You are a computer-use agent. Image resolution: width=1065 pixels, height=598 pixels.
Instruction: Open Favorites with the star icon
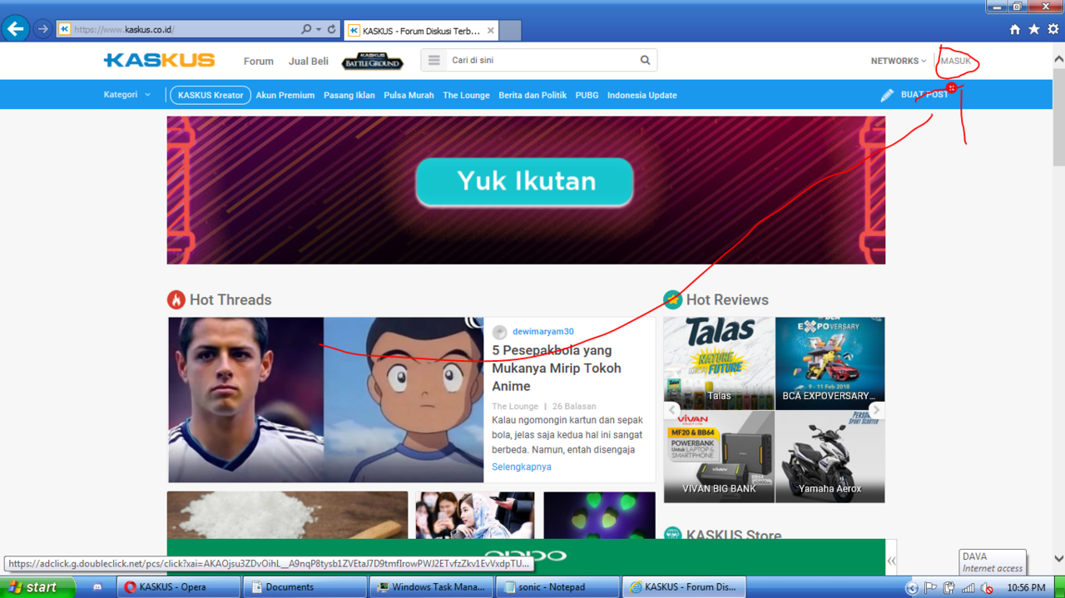point(1034,29)
